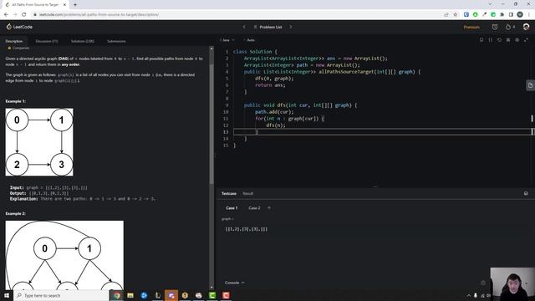Click the description panel scrollbar

pyautogui.click(x=211, y=125)
